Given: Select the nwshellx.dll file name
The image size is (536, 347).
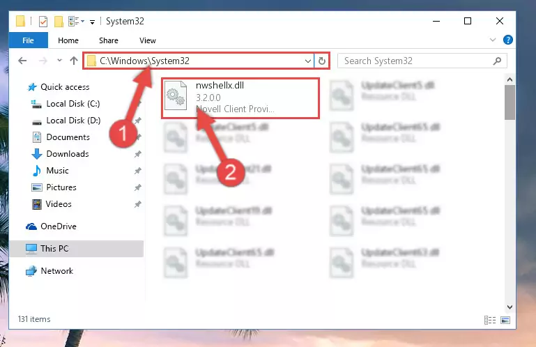Looking at the screenshot, I should pos(220,86).
